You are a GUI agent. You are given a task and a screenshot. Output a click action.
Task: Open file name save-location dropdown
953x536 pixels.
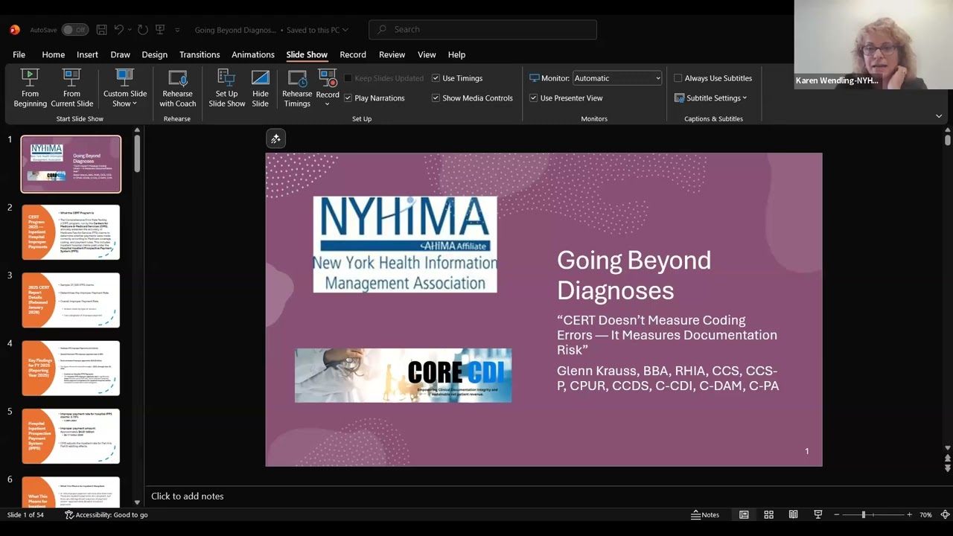[347, 30]
